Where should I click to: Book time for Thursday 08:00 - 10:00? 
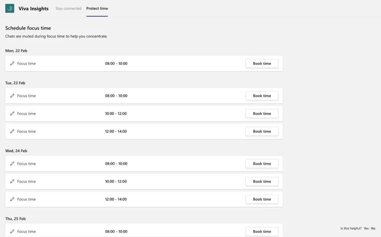262,231
